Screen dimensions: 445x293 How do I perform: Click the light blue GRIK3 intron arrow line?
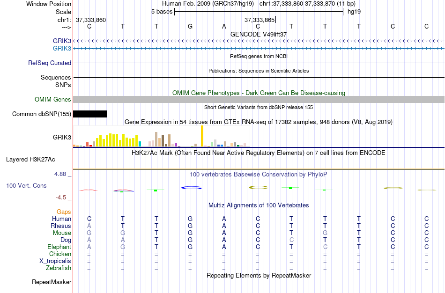click(259, 49)
